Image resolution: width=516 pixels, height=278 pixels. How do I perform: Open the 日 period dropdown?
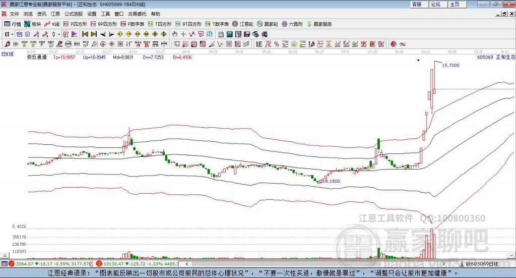[9, 34]
